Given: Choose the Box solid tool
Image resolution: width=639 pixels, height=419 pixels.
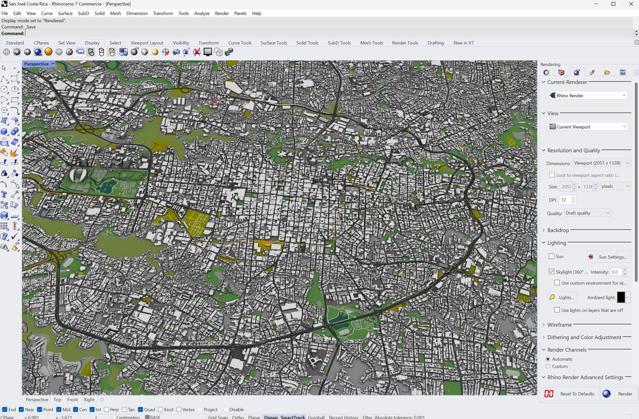Looking at the screenshot, I should 4,132.
